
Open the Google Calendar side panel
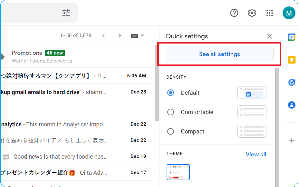point(292,37)
